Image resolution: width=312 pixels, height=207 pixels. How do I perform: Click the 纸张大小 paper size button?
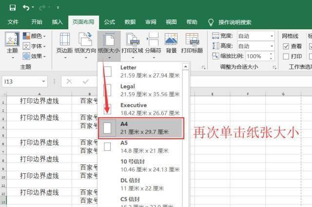pyautogui.click(x=109, y=46)
